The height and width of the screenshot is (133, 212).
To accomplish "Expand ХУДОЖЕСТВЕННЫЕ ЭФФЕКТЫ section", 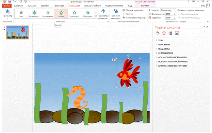I will 173,66.
